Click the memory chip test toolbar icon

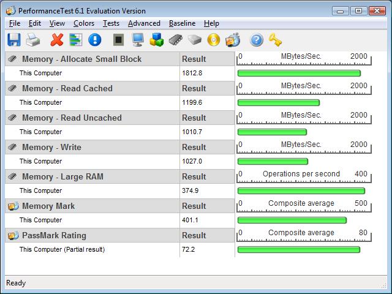(176, 40)
